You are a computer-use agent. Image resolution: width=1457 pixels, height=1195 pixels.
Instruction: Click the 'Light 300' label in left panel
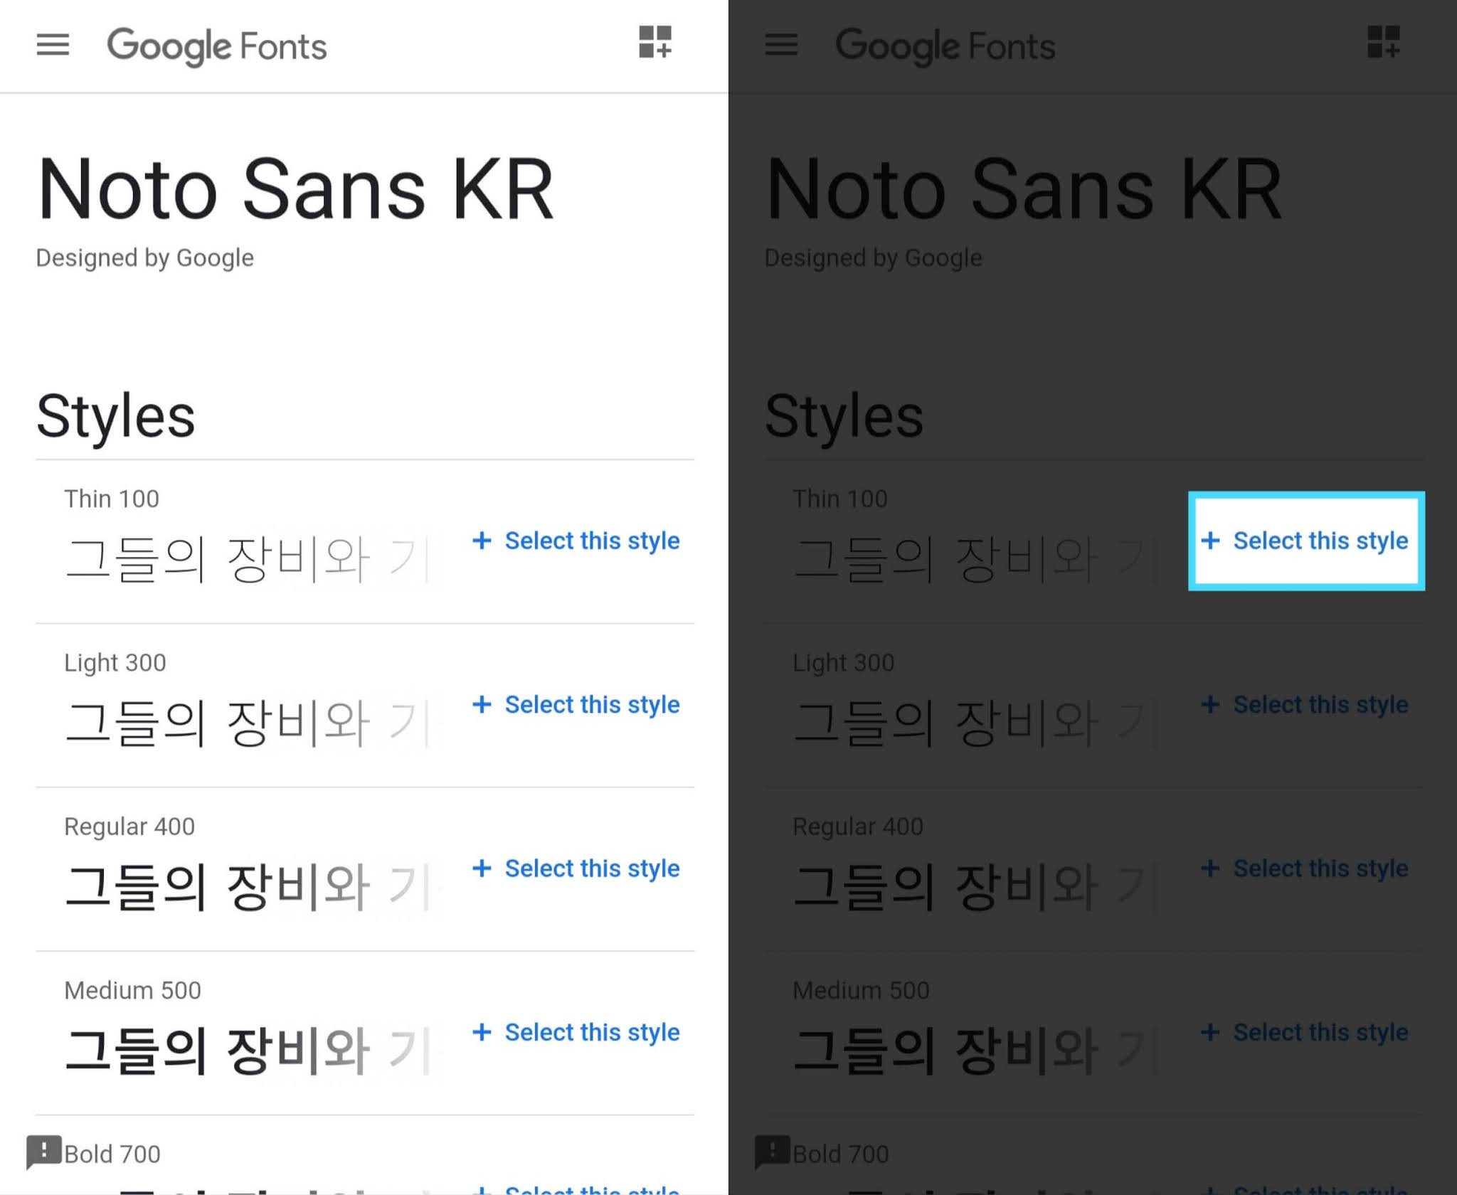click(115, 663)
